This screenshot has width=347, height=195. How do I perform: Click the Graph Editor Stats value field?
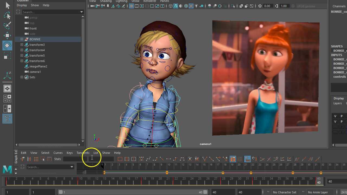click(75, 159)
